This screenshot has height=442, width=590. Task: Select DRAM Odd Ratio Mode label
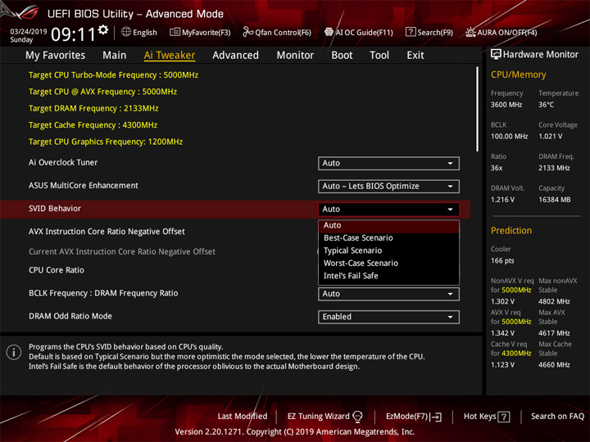[x=70, y=317]
